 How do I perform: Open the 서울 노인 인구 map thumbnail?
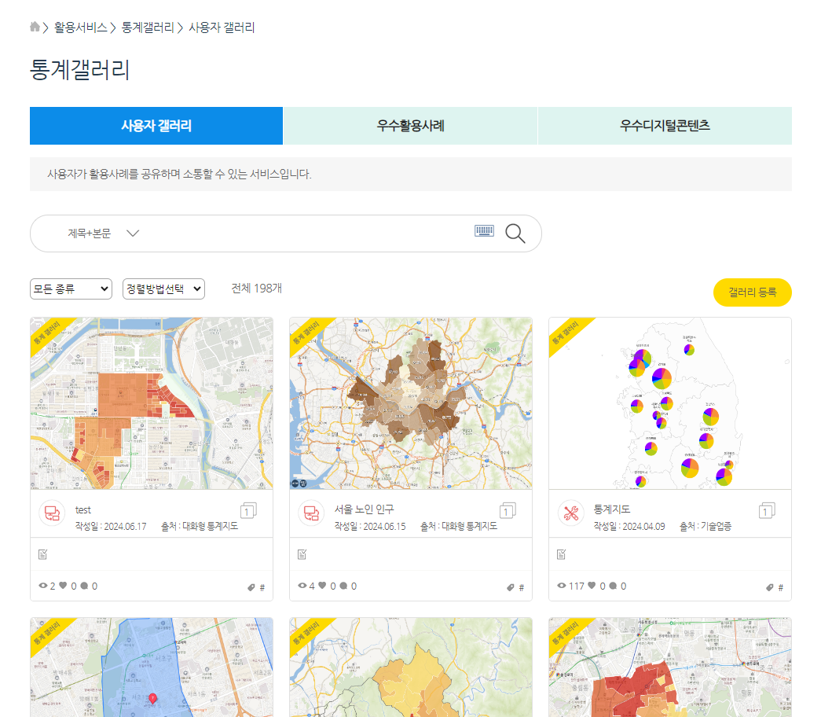[410, 403]
